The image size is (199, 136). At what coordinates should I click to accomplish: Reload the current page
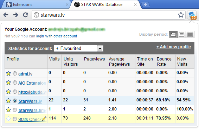click(x=26, y=15)
